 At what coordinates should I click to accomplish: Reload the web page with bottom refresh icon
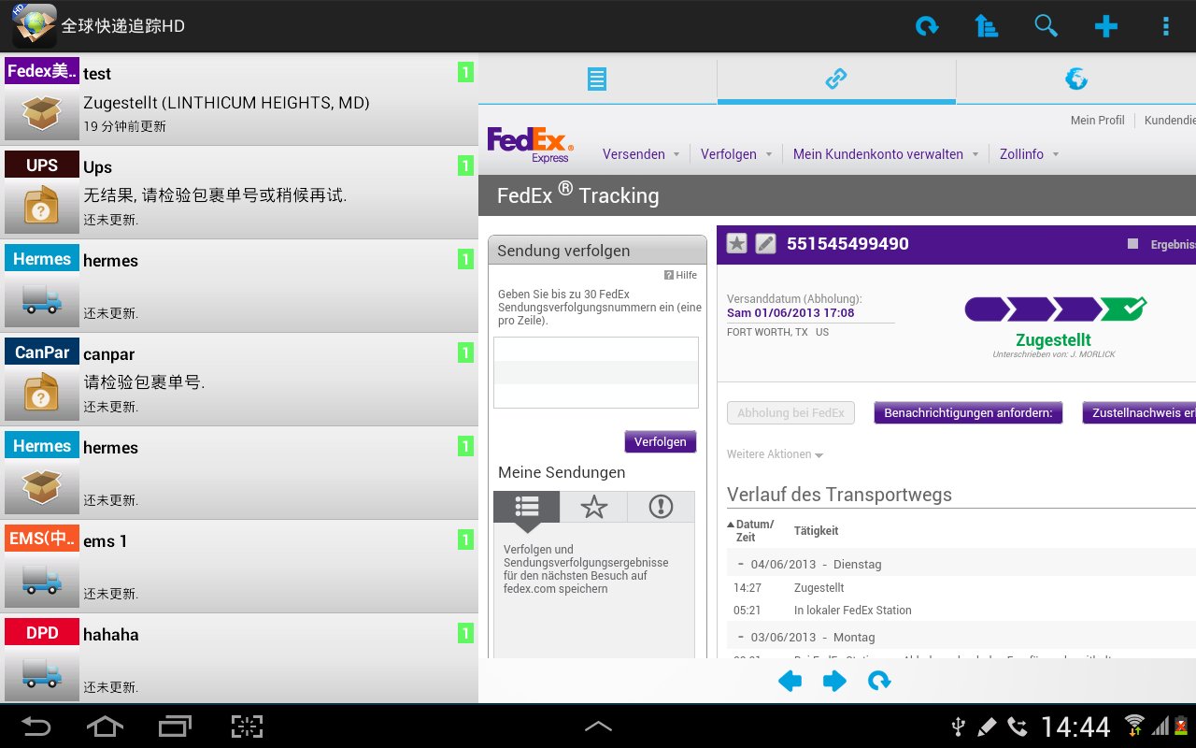tap(878, 682)
